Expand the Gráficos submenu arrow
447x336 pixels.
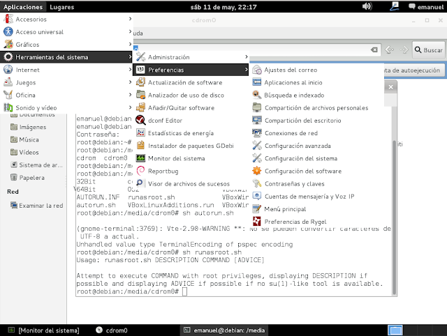click(x=130, y=44)
